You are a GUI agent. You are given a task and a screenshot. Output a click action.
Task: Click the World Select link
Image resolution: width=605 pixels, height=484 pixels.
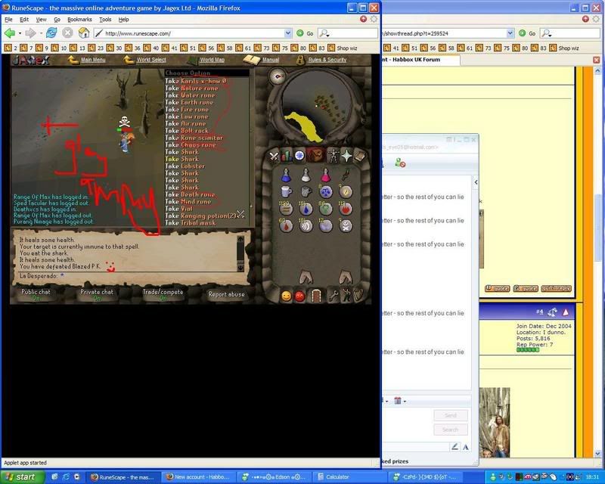pos(150,60)
